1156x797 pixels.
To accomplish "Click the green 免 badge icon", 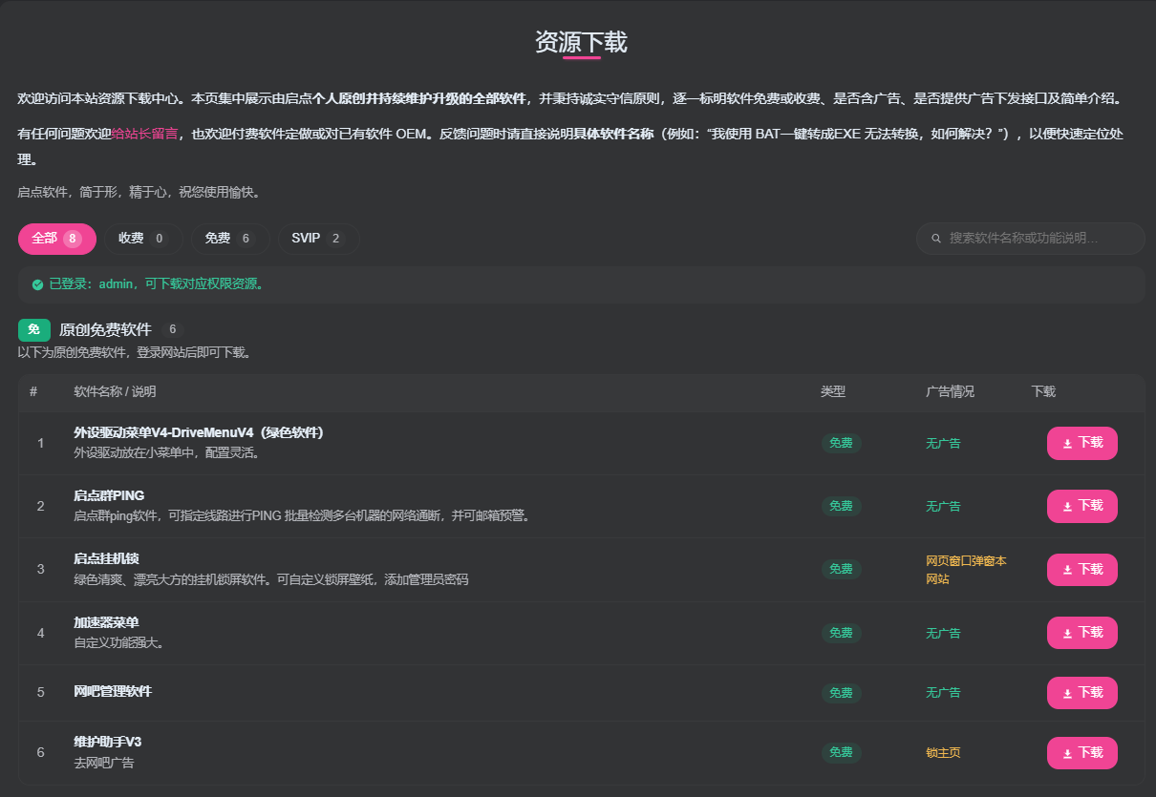I will [x=34, y=329].
